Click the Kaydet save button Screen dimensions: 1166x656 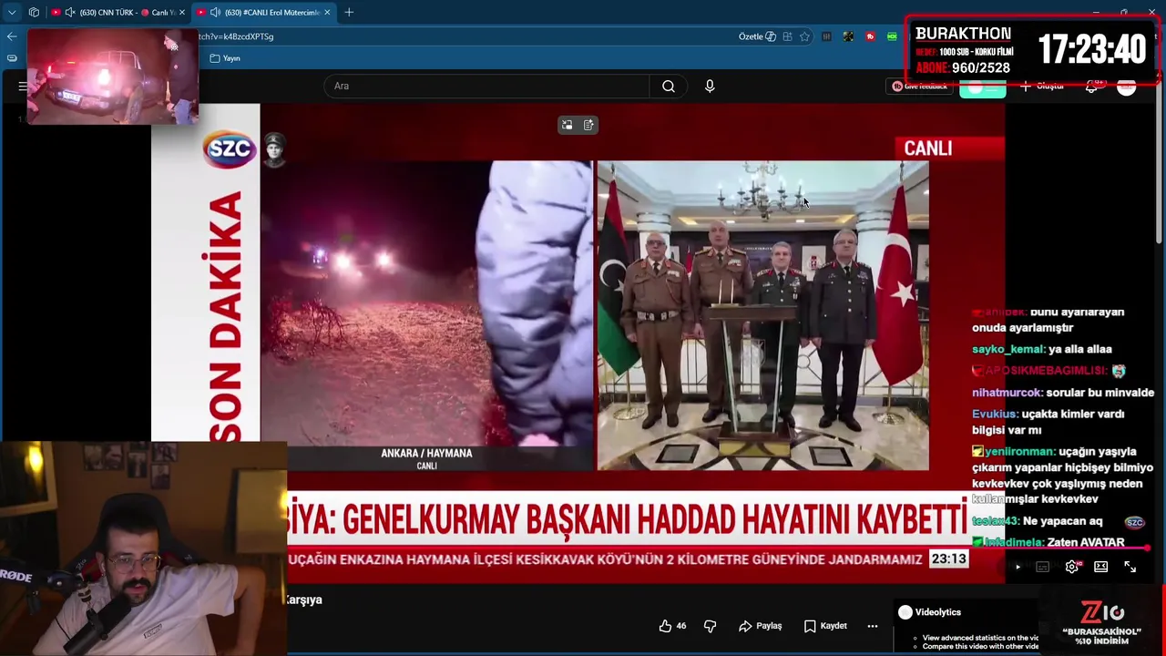click(825, 626)
